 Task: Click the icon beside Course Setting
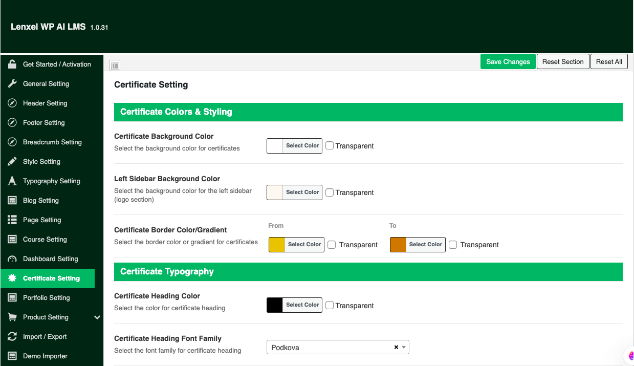click(x=12, y=239)
